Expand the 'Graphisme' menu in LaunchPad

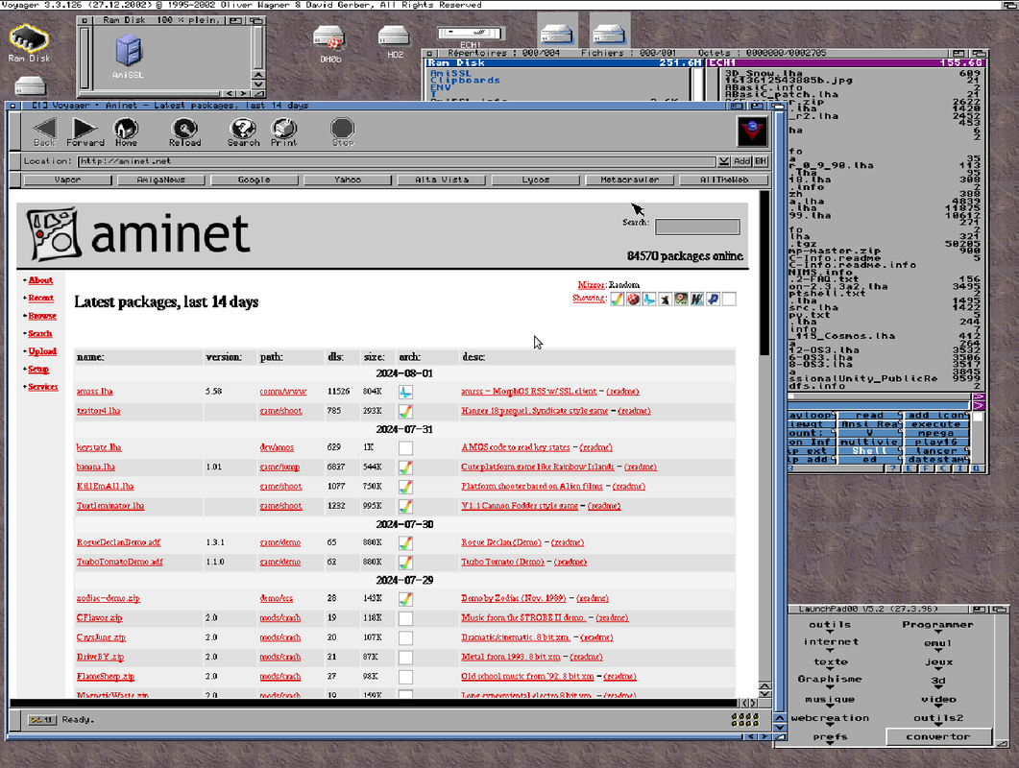[x=830, y=681]
